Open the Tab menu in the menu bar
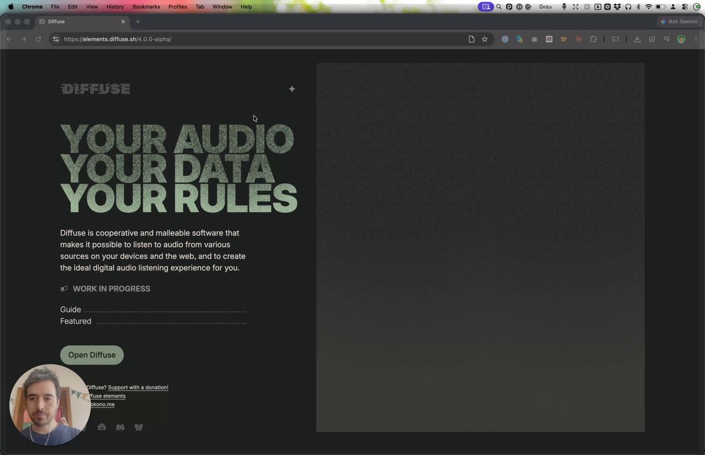Viewport: 705px width, 455px height. [x=199, y=7]
